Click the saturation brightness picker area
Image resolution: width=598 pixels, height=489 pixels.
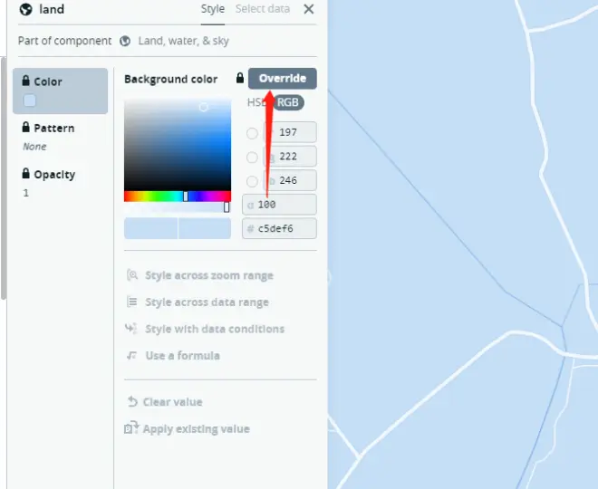178,145
